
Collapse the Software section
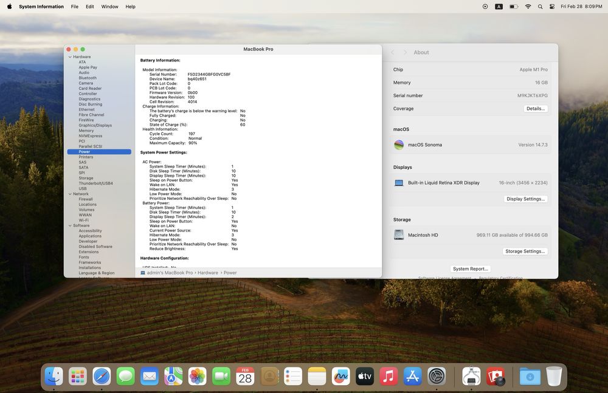coord(70,225)
